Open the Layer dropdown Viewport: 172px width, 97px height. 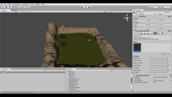point(164,14)
